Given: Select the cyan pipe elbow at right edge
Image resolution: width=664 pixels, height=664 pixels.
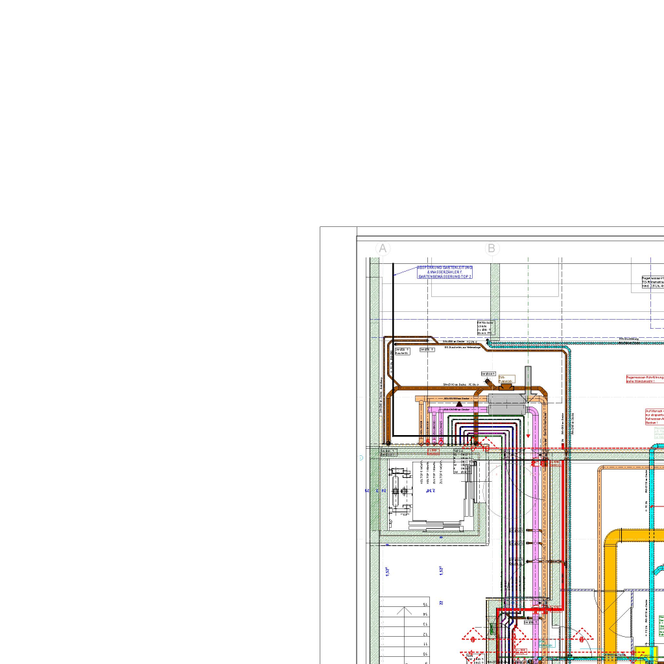Looking at the screenshot, I should click(x=656, y=449).
